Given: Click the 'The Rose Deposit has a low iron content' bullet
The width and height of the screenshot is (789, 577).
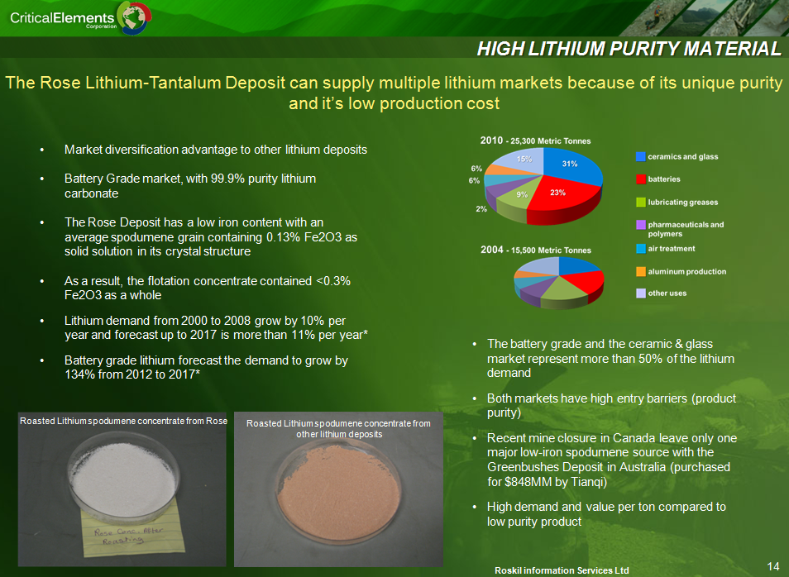Looking at the screenshot, I should pyautogui.click(x=211, y=237).
